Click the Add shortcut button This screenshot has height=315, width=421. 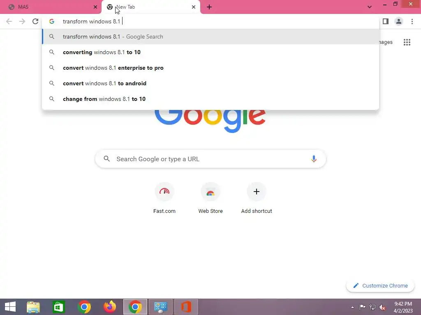[257, 198]
